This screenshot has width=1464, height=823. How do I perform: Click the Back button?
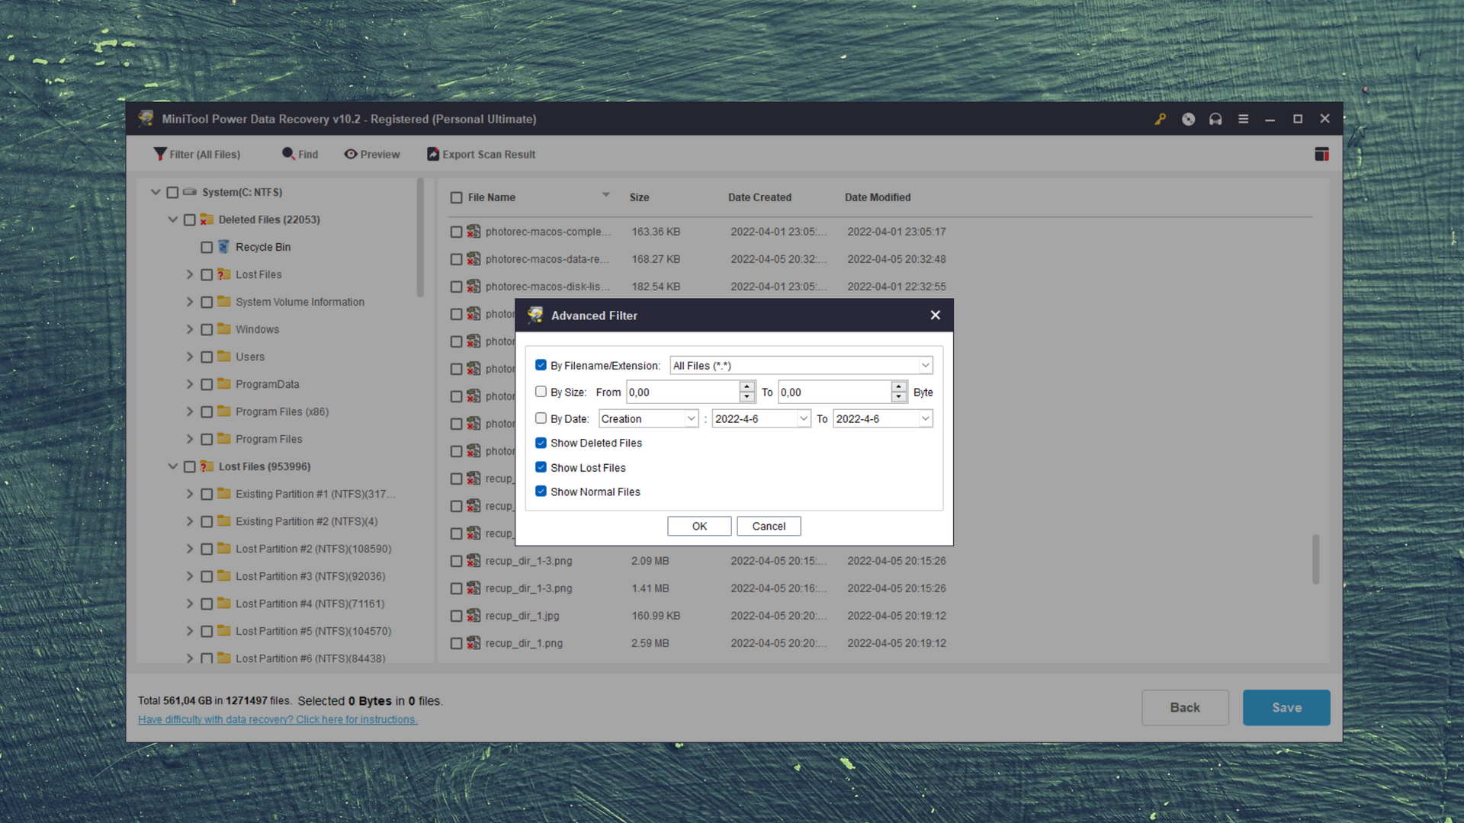(x=1185, y=707)
